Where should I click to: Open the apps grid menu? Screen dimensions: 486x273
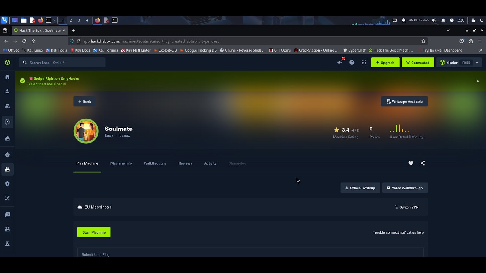pos(364,63)
